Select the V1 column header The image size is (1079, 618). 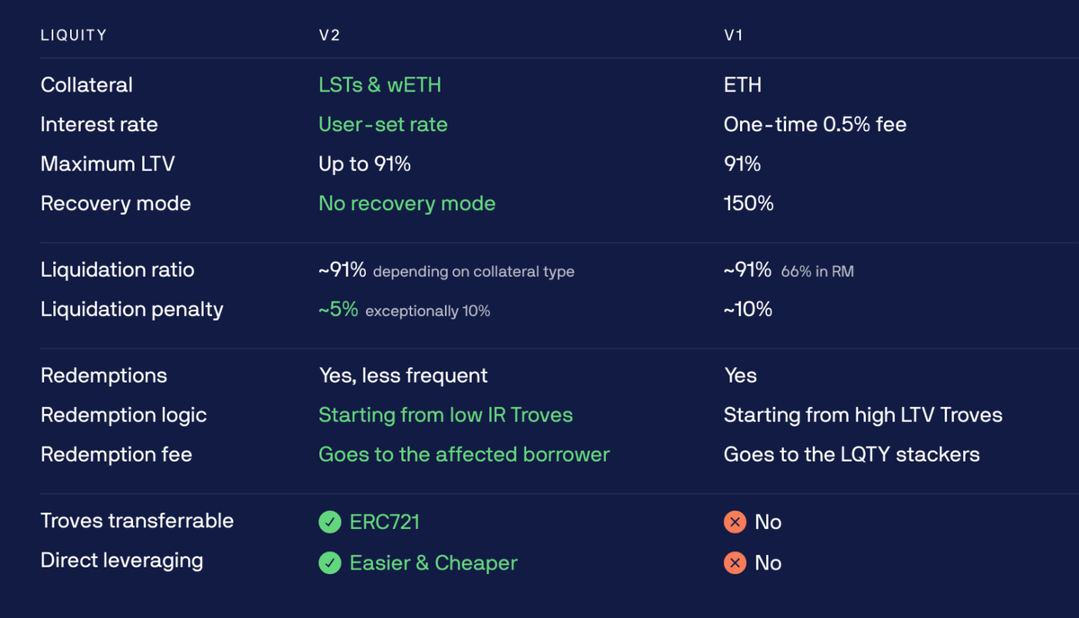734,36
